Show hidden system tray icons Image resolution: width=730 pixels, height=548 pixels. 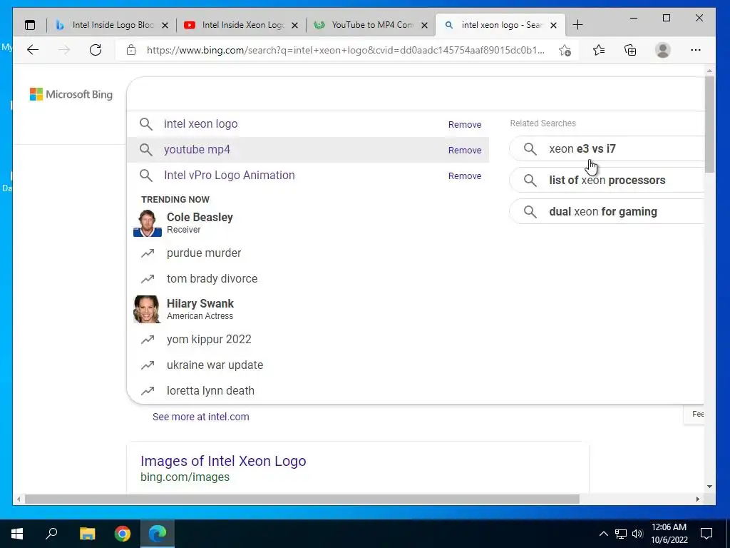(603, 534)
